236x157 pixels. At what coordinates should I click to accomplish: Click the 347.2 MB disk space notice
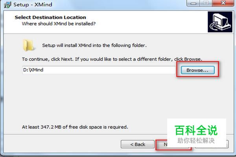pos(75,127)
